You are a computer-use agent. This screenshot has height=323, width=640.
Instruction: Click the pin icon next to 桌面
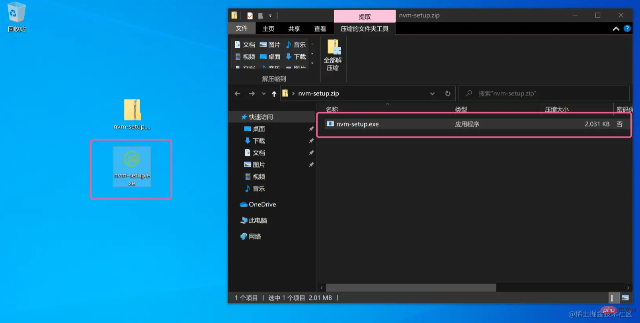coord(311,129)
